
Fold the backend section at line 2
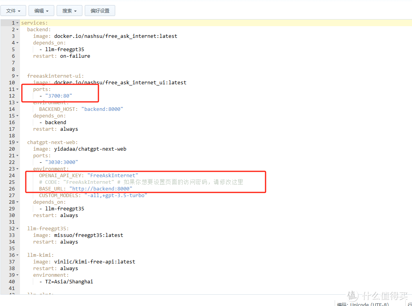[x=18, y=30]
